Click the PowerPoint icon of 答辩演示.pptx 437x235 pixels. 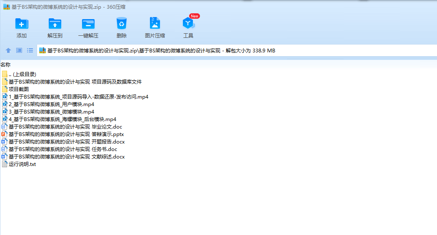4,134
